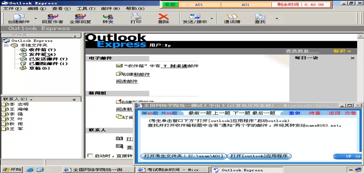Click 重做 in the exam window
The image size is (364, 173).
point(295,113)
